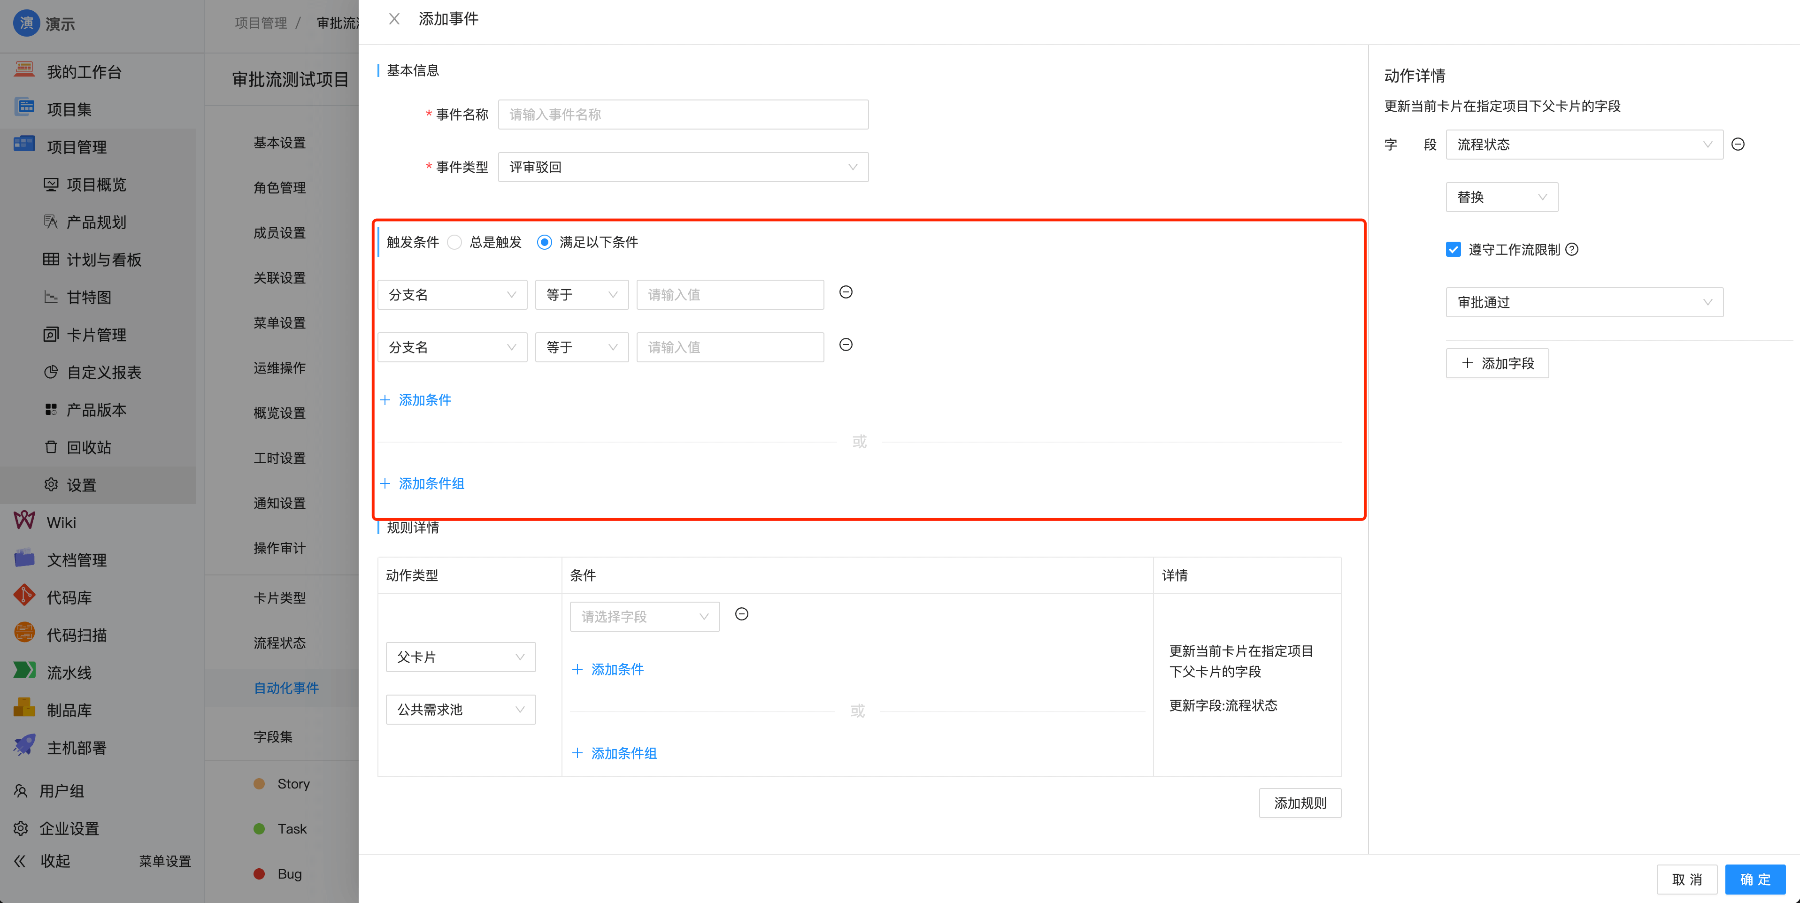The image size is (1800, 903).
Task: Open the 事件类型 dropdown showing 评审驳回
Action: (683, 167)
